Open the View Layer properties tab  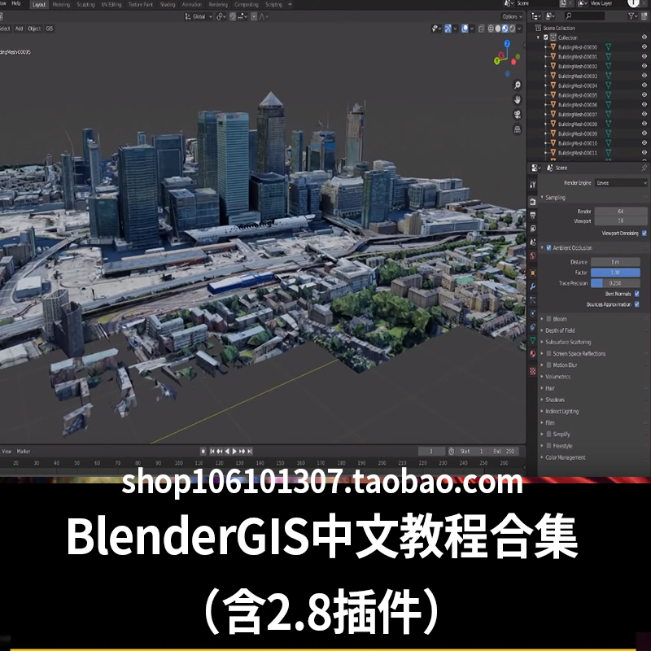coord(533,229)
